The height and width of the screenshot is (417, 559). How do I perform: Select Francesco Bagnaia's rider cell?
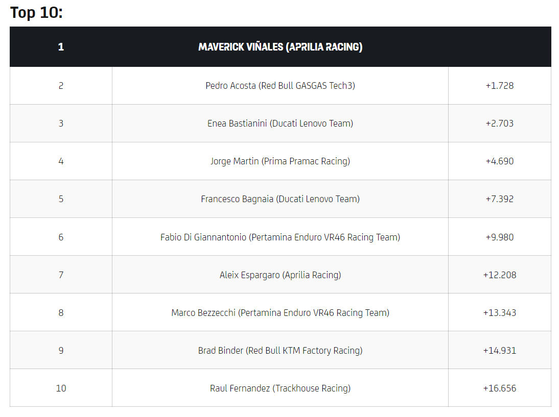coord(280,199)
